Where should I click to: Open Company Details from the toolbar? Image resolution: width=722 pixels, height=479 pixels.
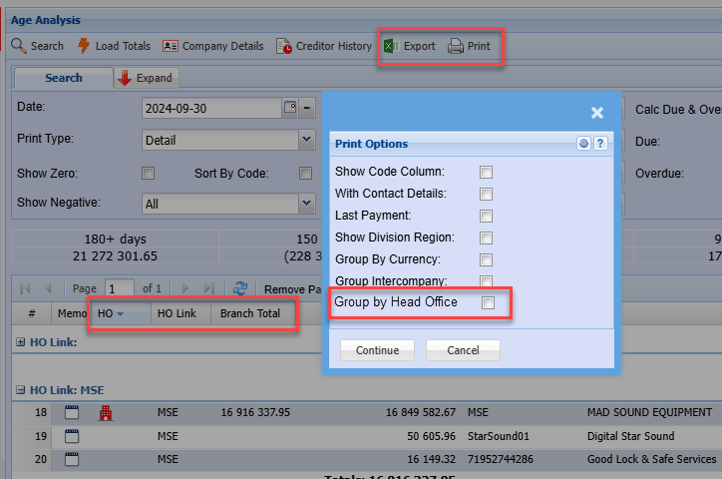coord(171,46)
